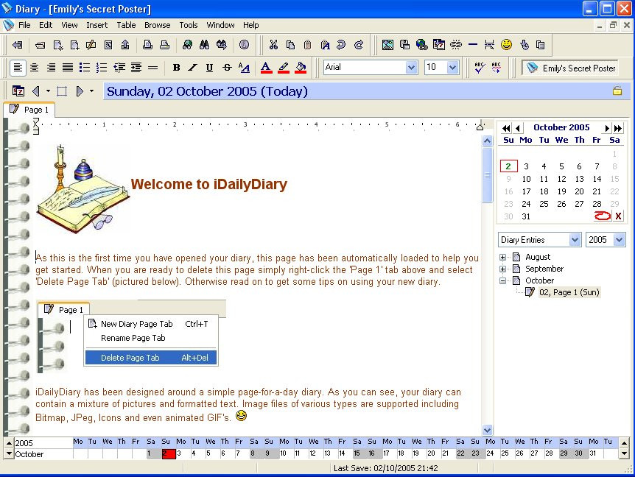Screen dimensions: 635x477
Task: Click the Paste clipboard icon
Action: pos(307,45)
